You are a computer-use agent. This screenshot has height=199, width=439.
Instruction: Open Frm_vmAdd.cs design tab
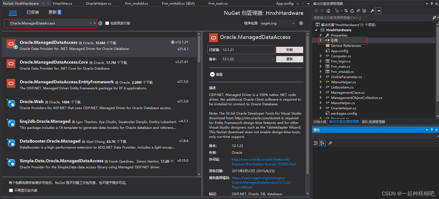click(178, 4)
